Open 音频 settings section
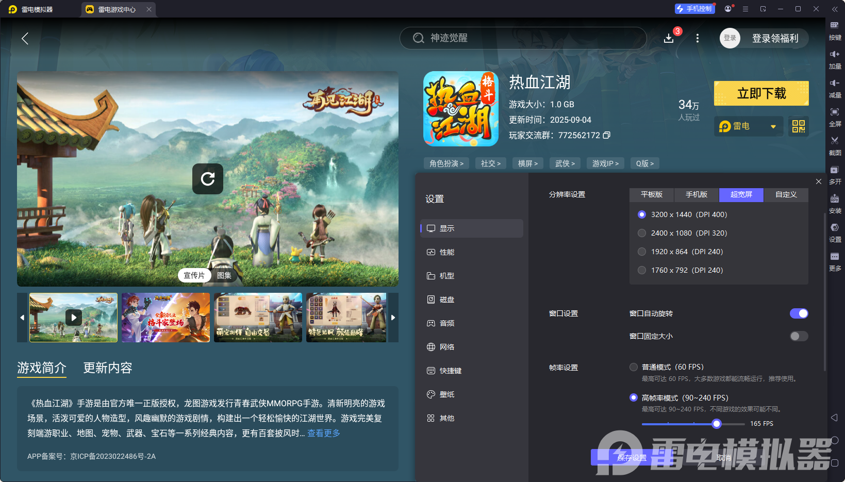The image size is (845, 482). tap(472, 323)
